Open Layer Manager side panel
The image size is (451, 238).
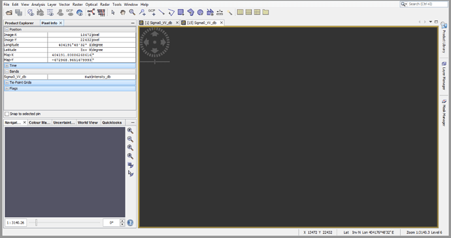444,75
